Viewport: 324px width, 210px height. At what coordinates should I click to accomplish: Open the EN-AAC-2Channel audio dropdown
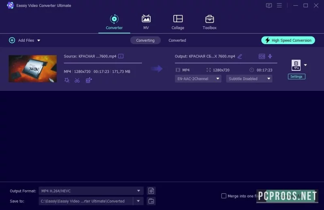click(x=198, y=78)
